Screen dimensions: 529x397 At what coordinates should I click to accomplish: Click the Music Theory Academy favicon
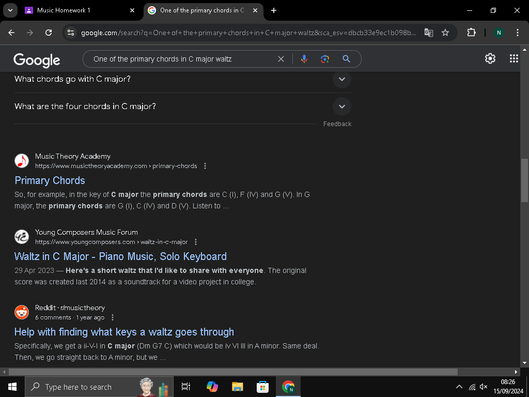tap(22, 161)
